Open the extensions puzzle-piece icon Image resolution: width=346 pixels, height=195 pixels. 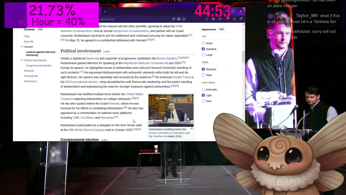(x=234, y=19)
